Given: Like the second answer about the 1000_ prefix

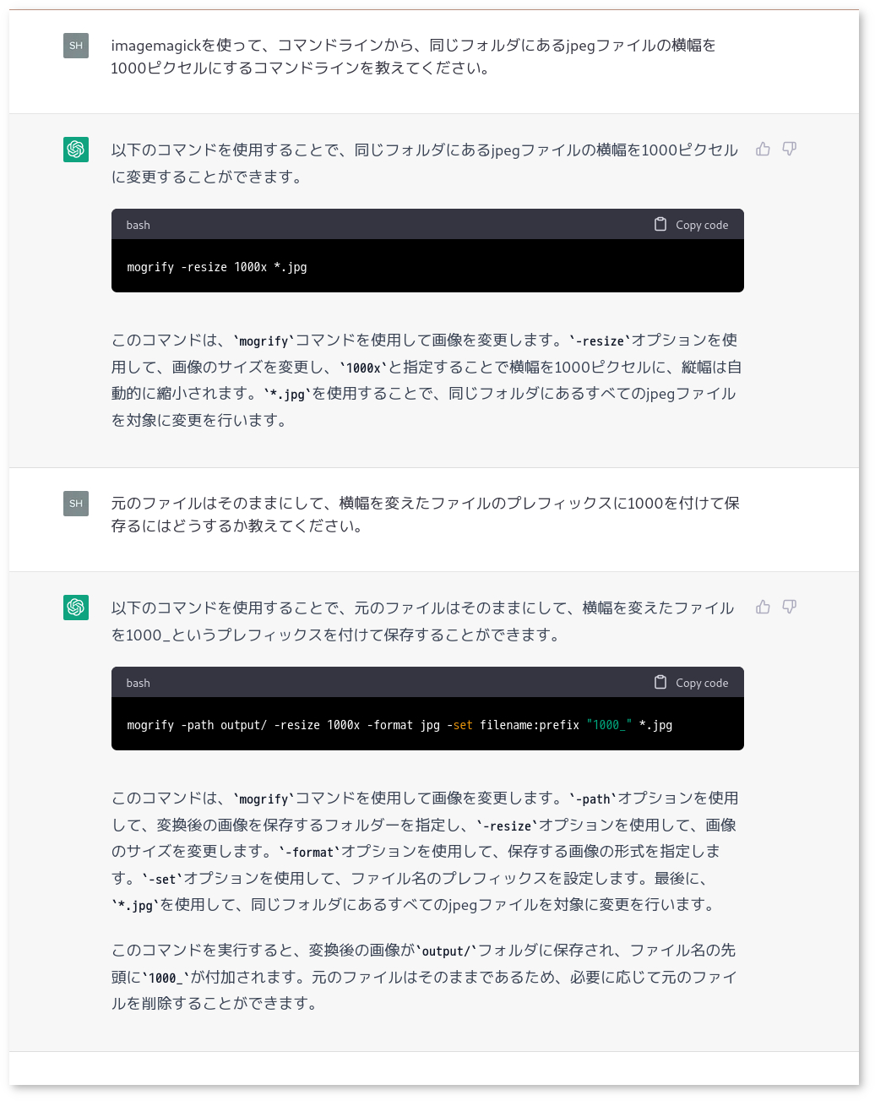Looking at the screenshot, I should (x=763, y=608).
